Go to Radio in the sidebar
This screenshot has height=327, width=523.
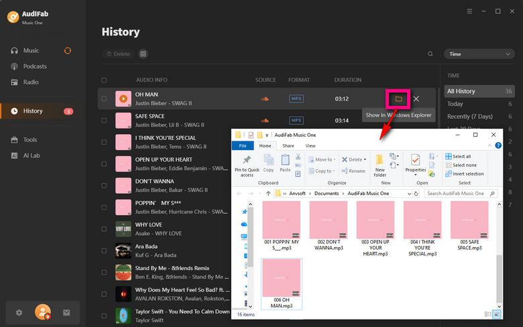click(31, 82)
